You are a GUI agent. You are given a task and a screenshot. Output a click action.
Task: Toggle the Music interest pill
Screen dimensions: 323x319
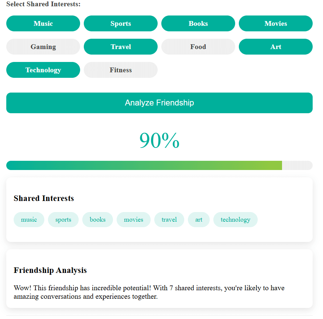pyautogui.click(x=43, y=23)
